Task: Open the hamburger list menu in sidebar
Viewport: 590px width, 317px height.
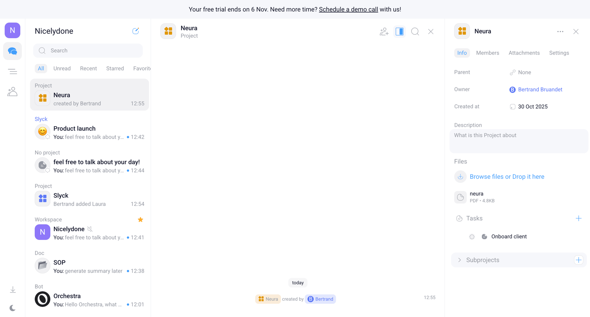Action: [12, 72]
